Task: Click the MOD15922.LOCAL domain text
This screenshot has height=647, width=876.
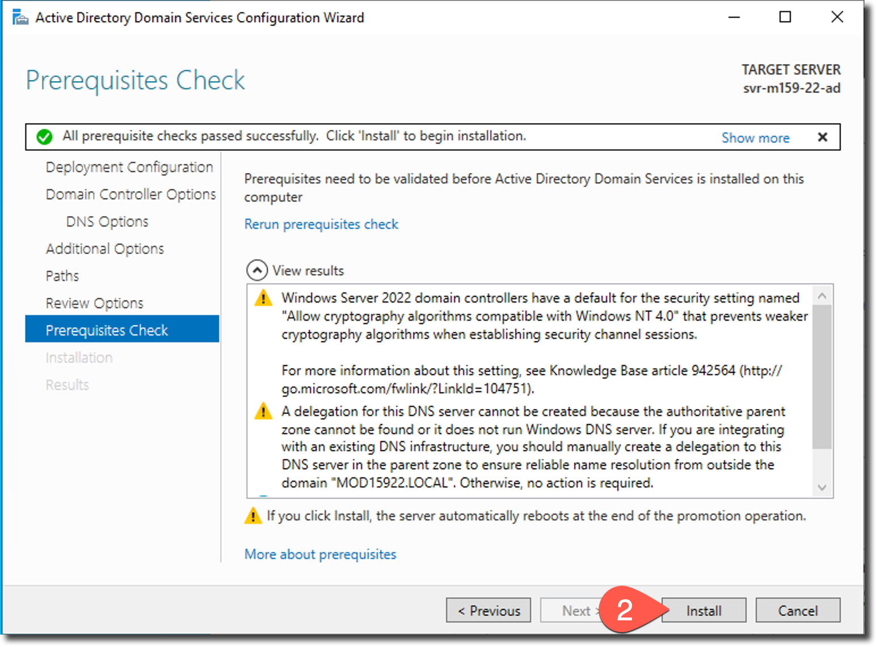Action: coord(393,483)
